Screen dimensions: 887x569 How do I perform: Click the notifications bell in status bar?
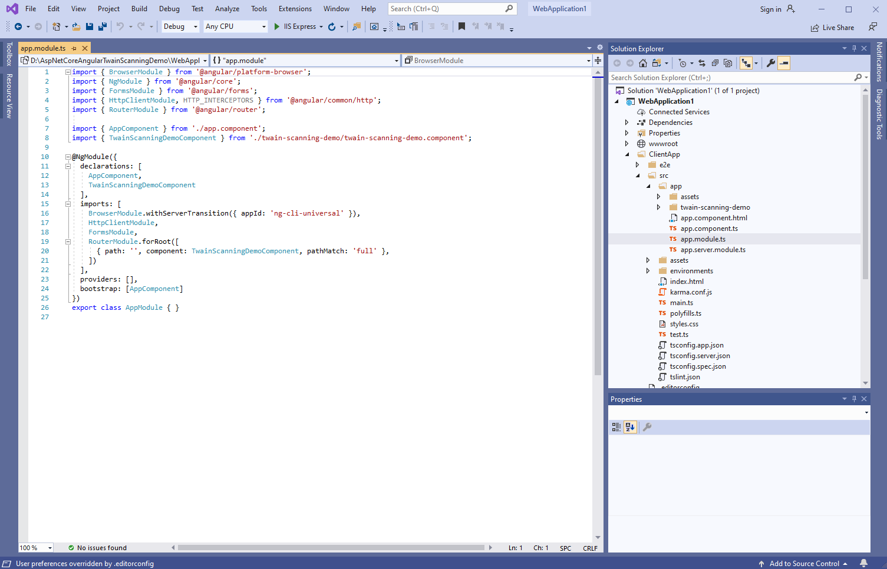pos(863,563)
